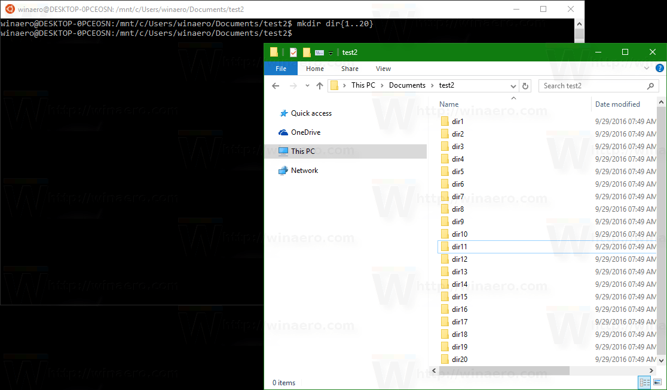The image size is (667, 390).
Task: Open the dir20 folder
Action: tap(459, 359)
